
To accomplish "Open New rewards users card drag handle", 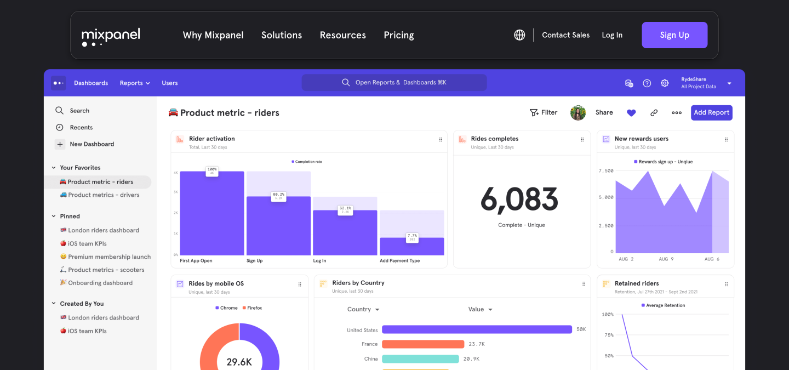I will (727, 140).
